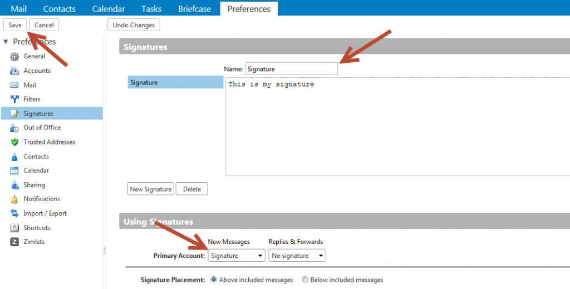Open Trusted Addresses preferences label

tap(50, 142)
